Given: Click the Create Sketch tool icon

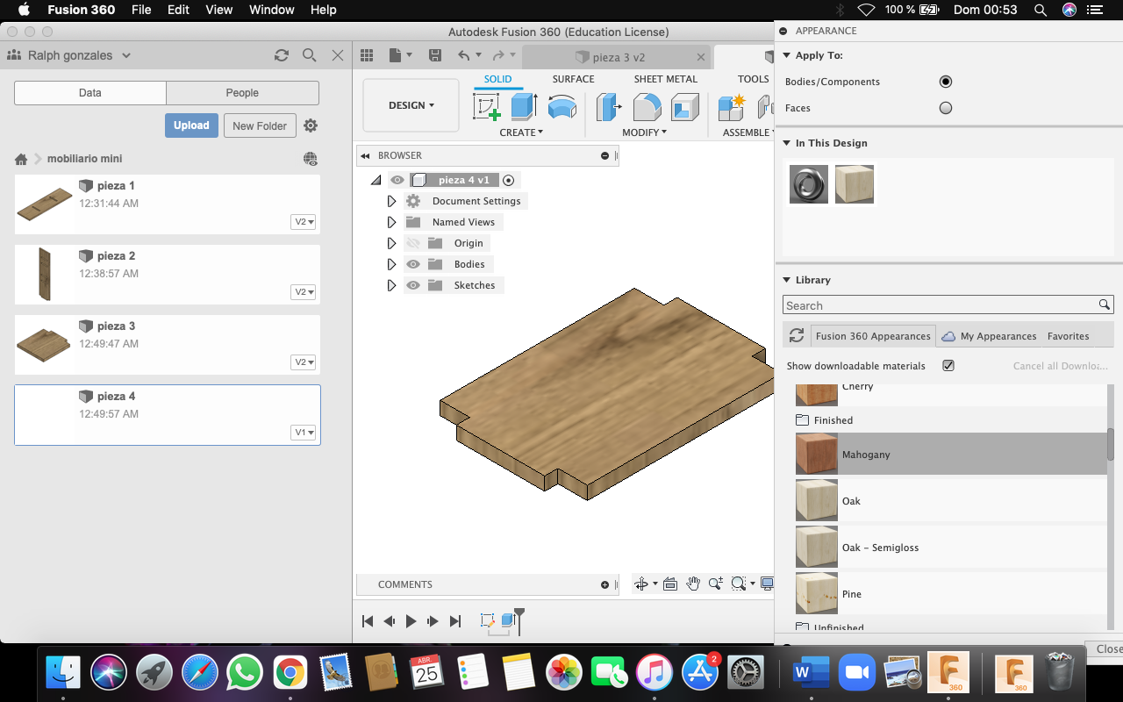Looking at the screenshot, I should 487,107.
